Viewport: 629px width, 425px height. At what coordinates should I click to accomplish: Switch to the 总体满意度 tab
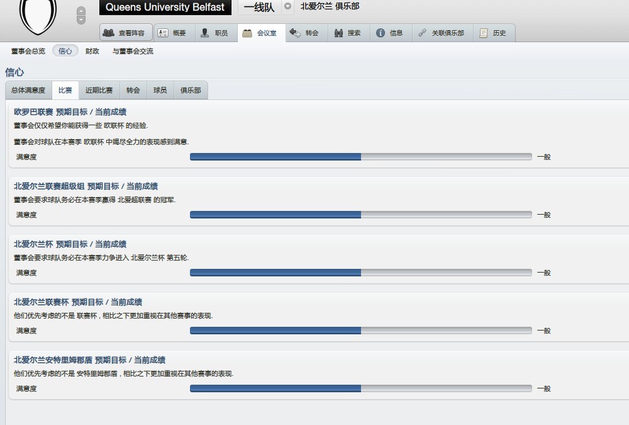click(x=28, y=90)
